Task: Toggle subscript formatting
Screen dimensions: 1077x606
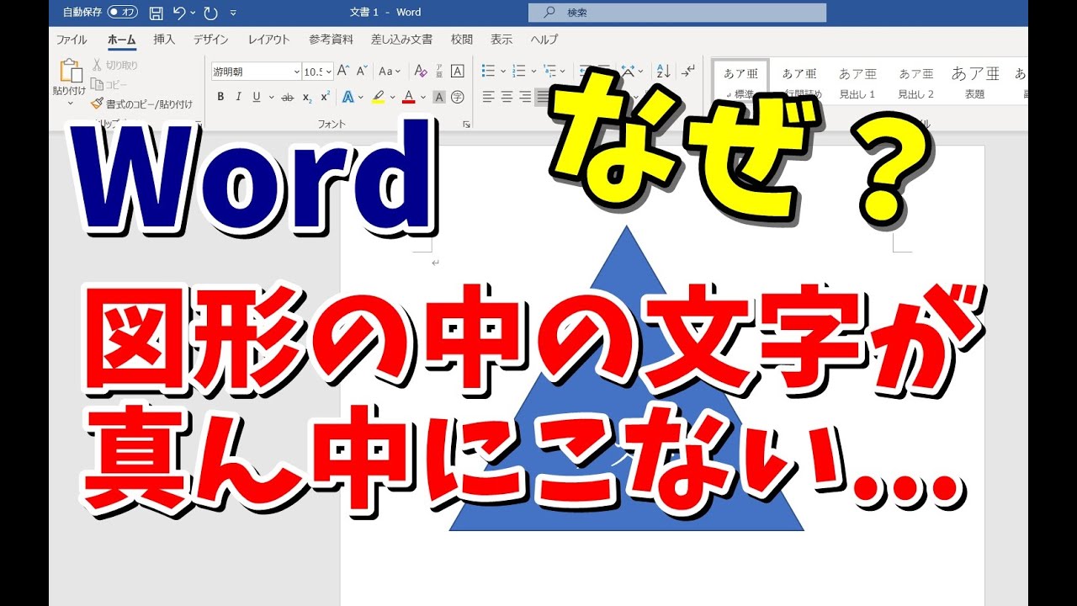Action: (x=307, y=97)
